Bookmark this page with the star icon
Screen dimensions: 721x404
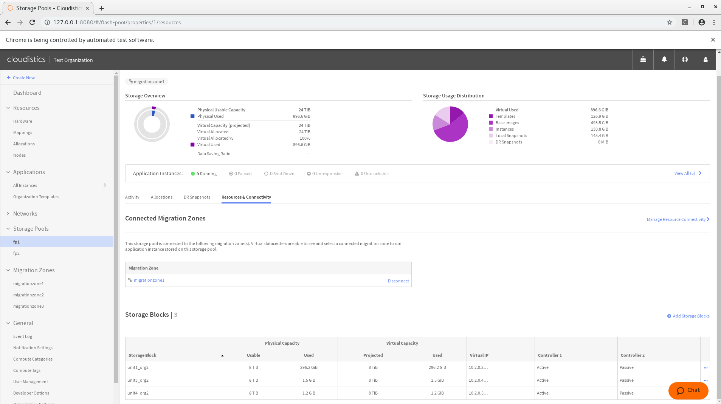pyautogui.click(x=669, y=22)
